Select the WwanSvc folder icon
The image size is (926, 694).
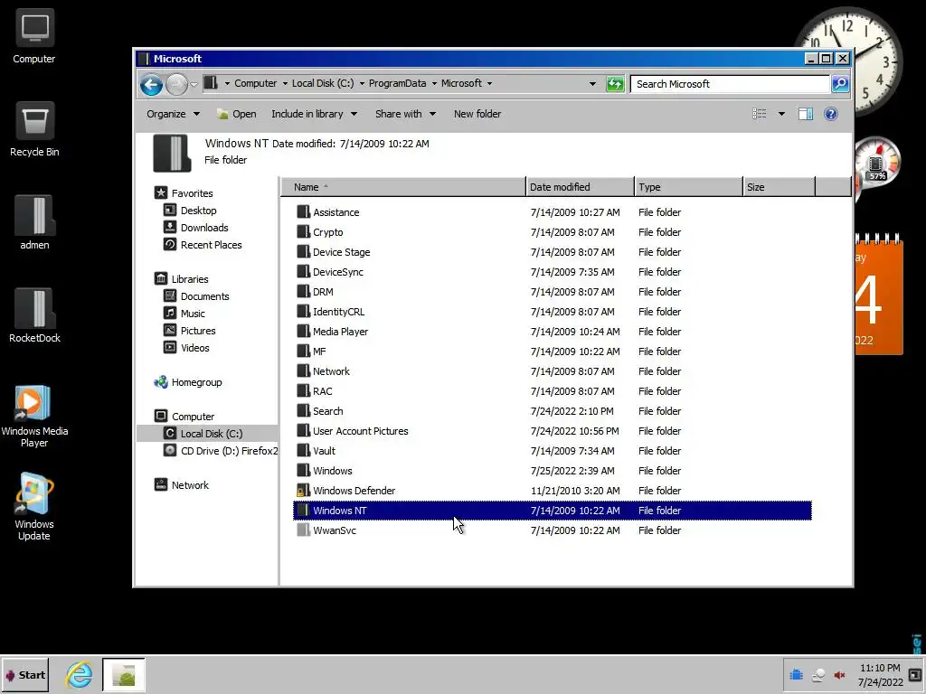point(303,530)
